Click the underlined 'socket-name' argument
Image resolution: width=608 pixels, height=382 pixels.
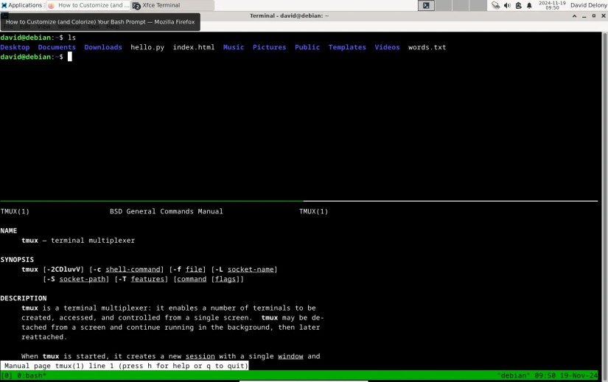point(251,269)
